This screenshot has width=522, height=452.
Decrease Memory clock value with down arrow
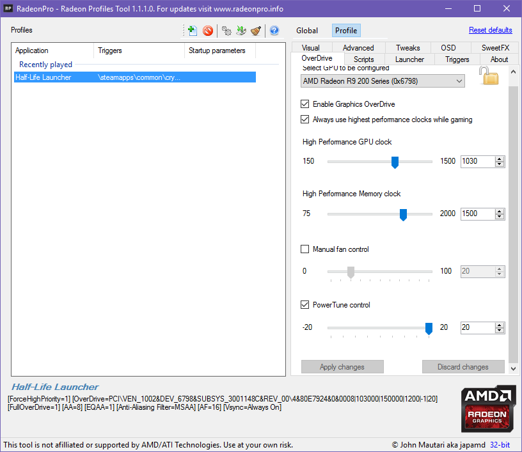(x=499, y=217)
